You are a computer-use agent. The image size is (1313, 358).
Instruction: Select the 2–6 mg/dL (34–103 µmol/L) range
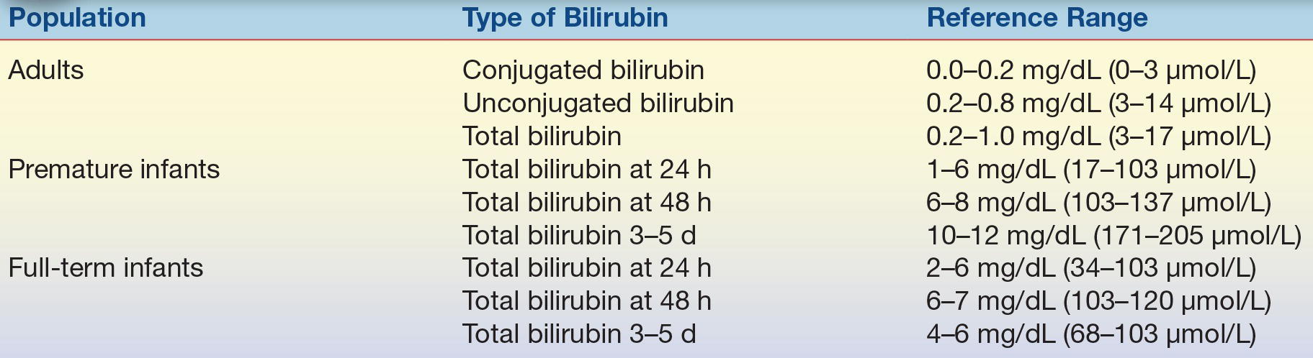pyautogui.click(x=1090, y=268)
